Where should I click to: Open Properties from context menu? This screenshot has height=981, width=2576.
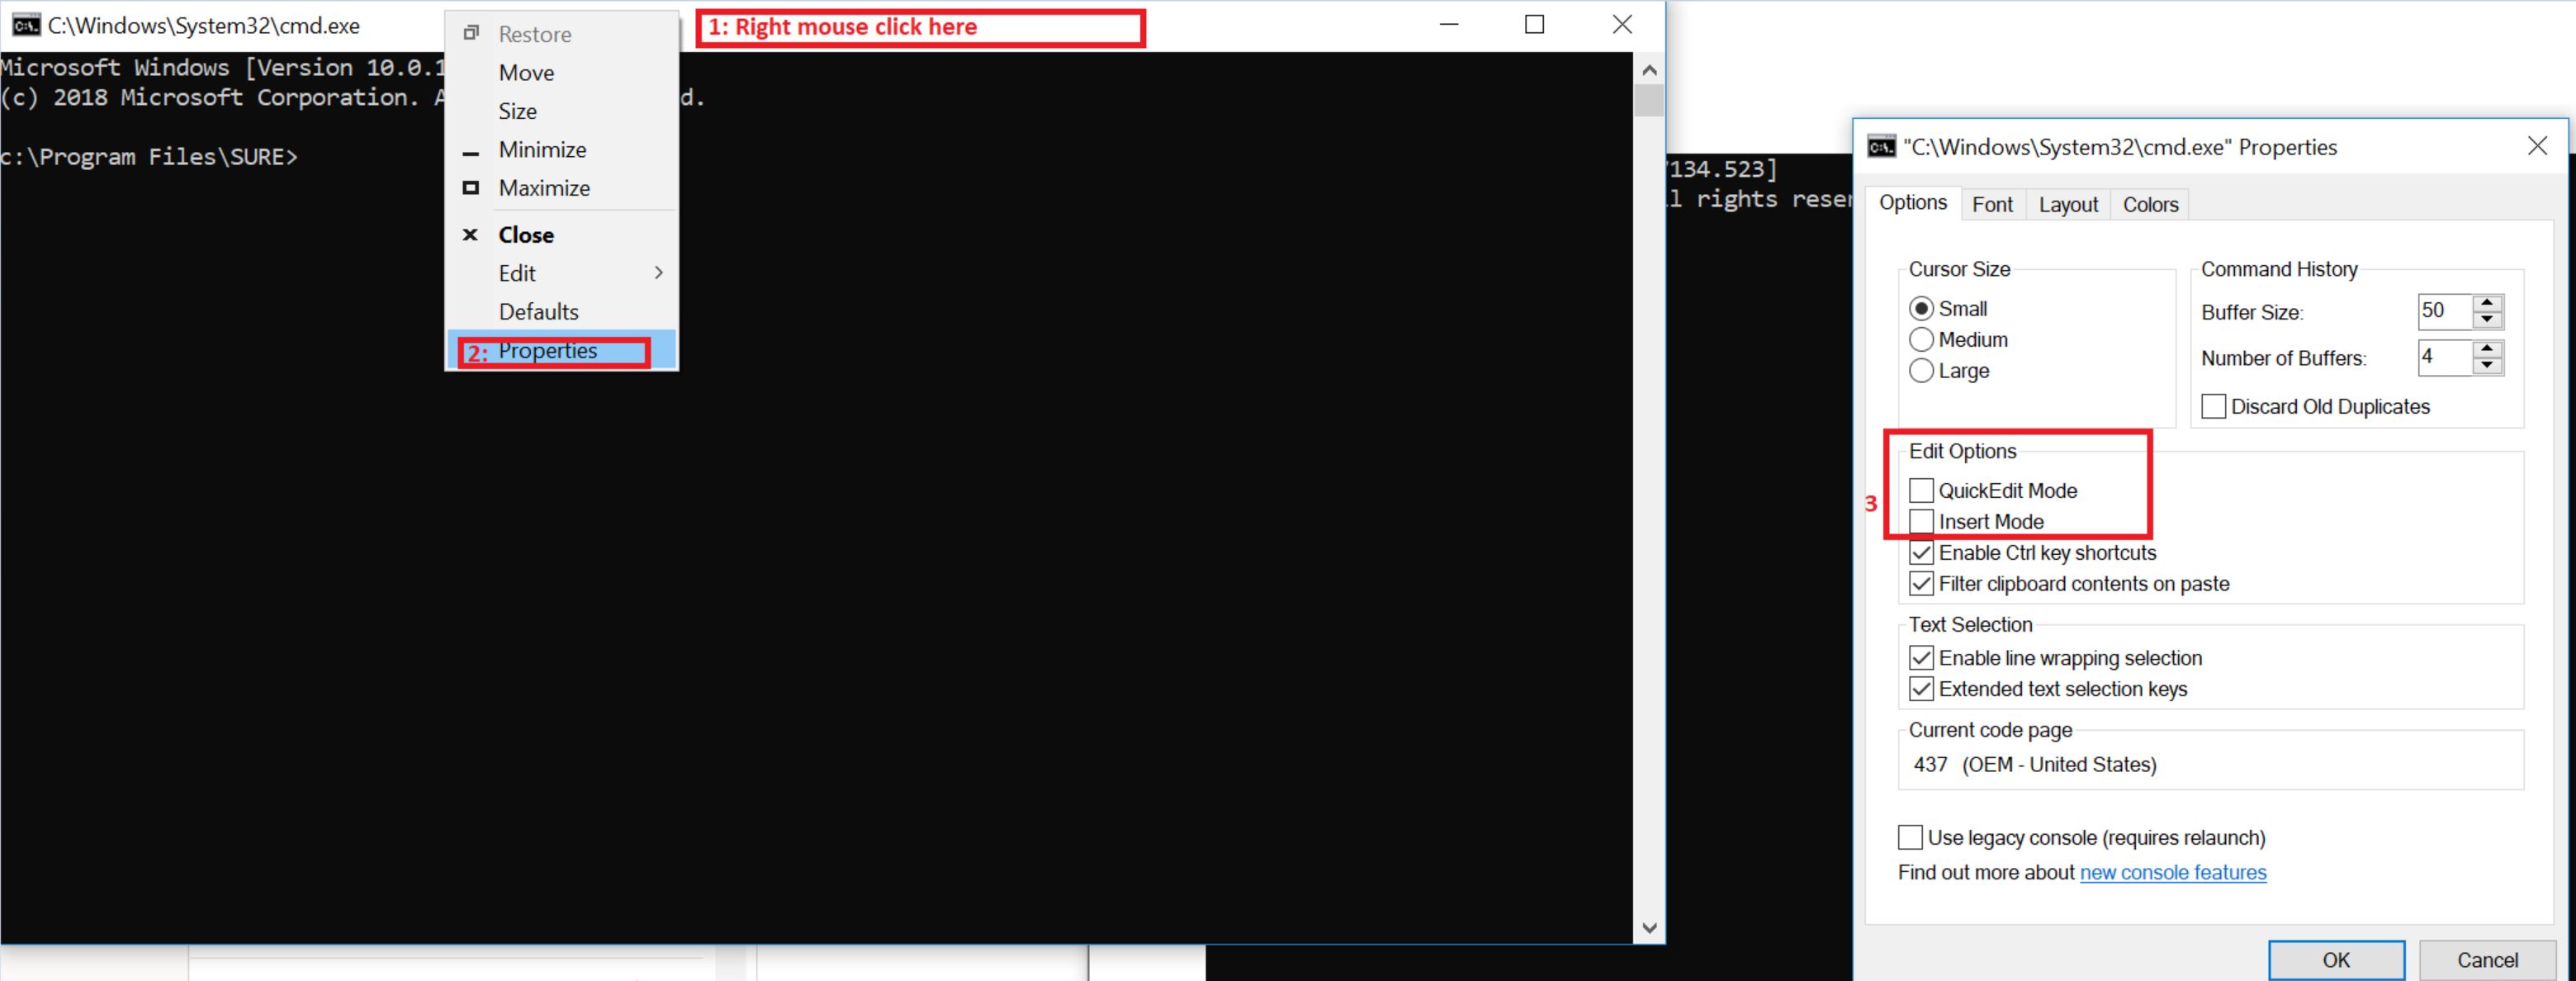552,350
